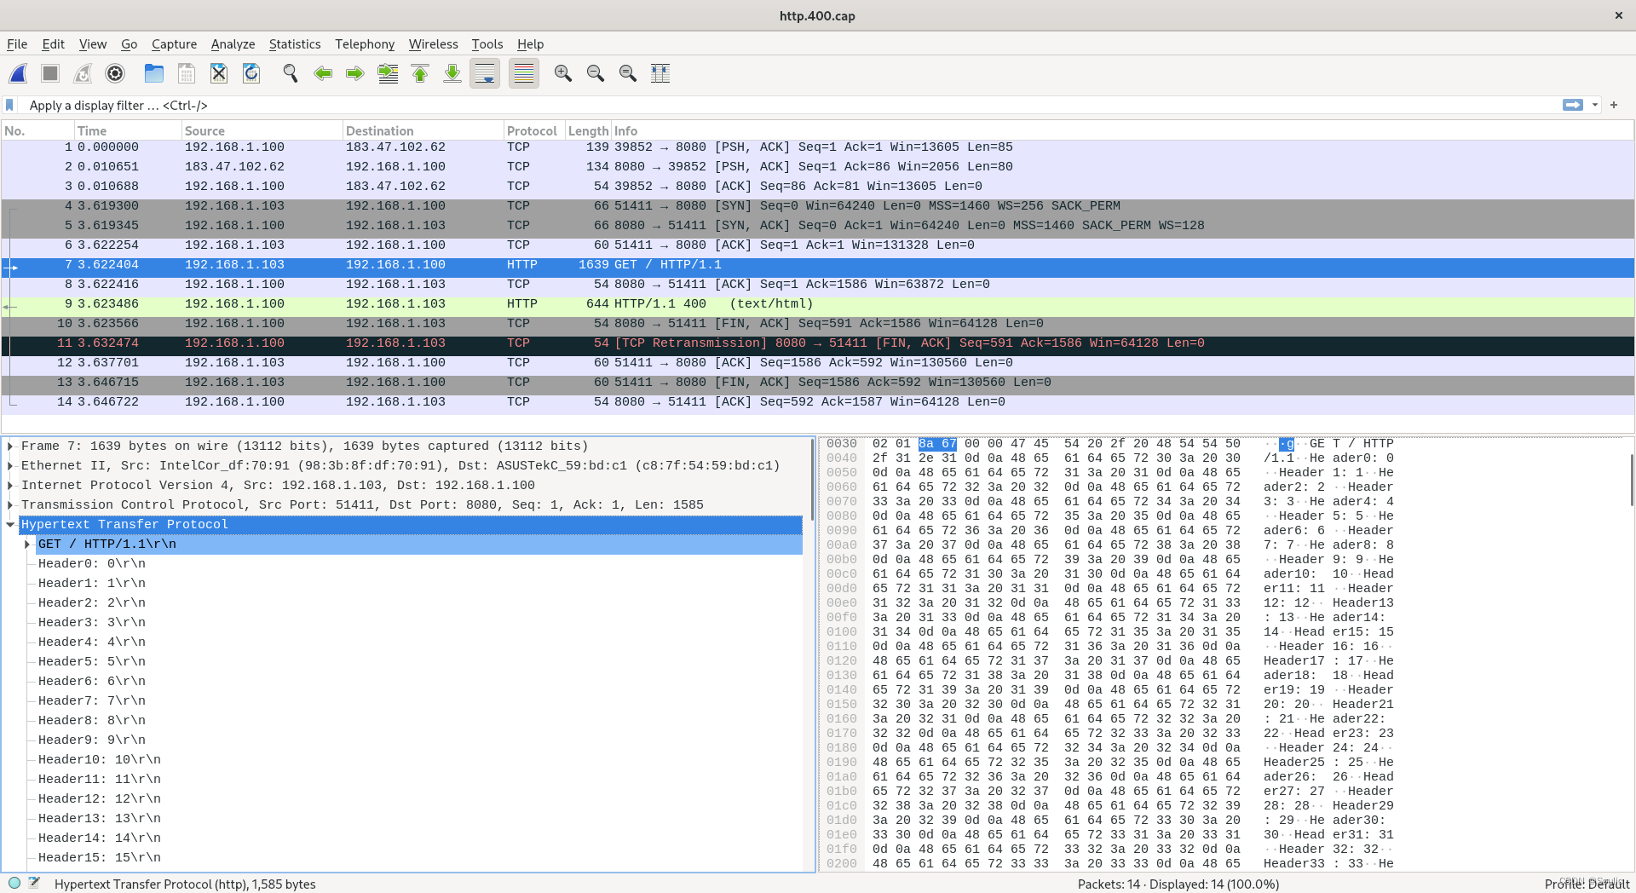Select Header15: 15 line in details
1636x893 pixels.
(x=100, y=857)
